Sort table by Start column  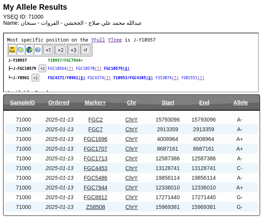[x=168, y=103]
